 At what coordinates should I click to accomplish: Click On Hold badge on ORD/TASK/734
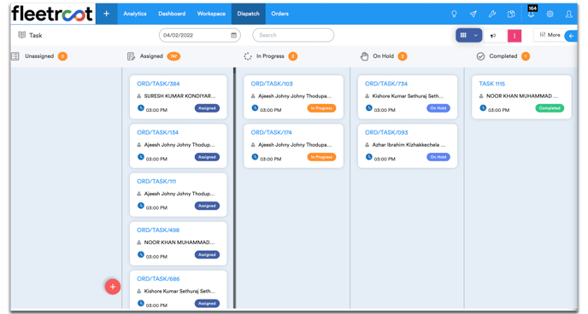pyautogui.click(x=438, y=108)
